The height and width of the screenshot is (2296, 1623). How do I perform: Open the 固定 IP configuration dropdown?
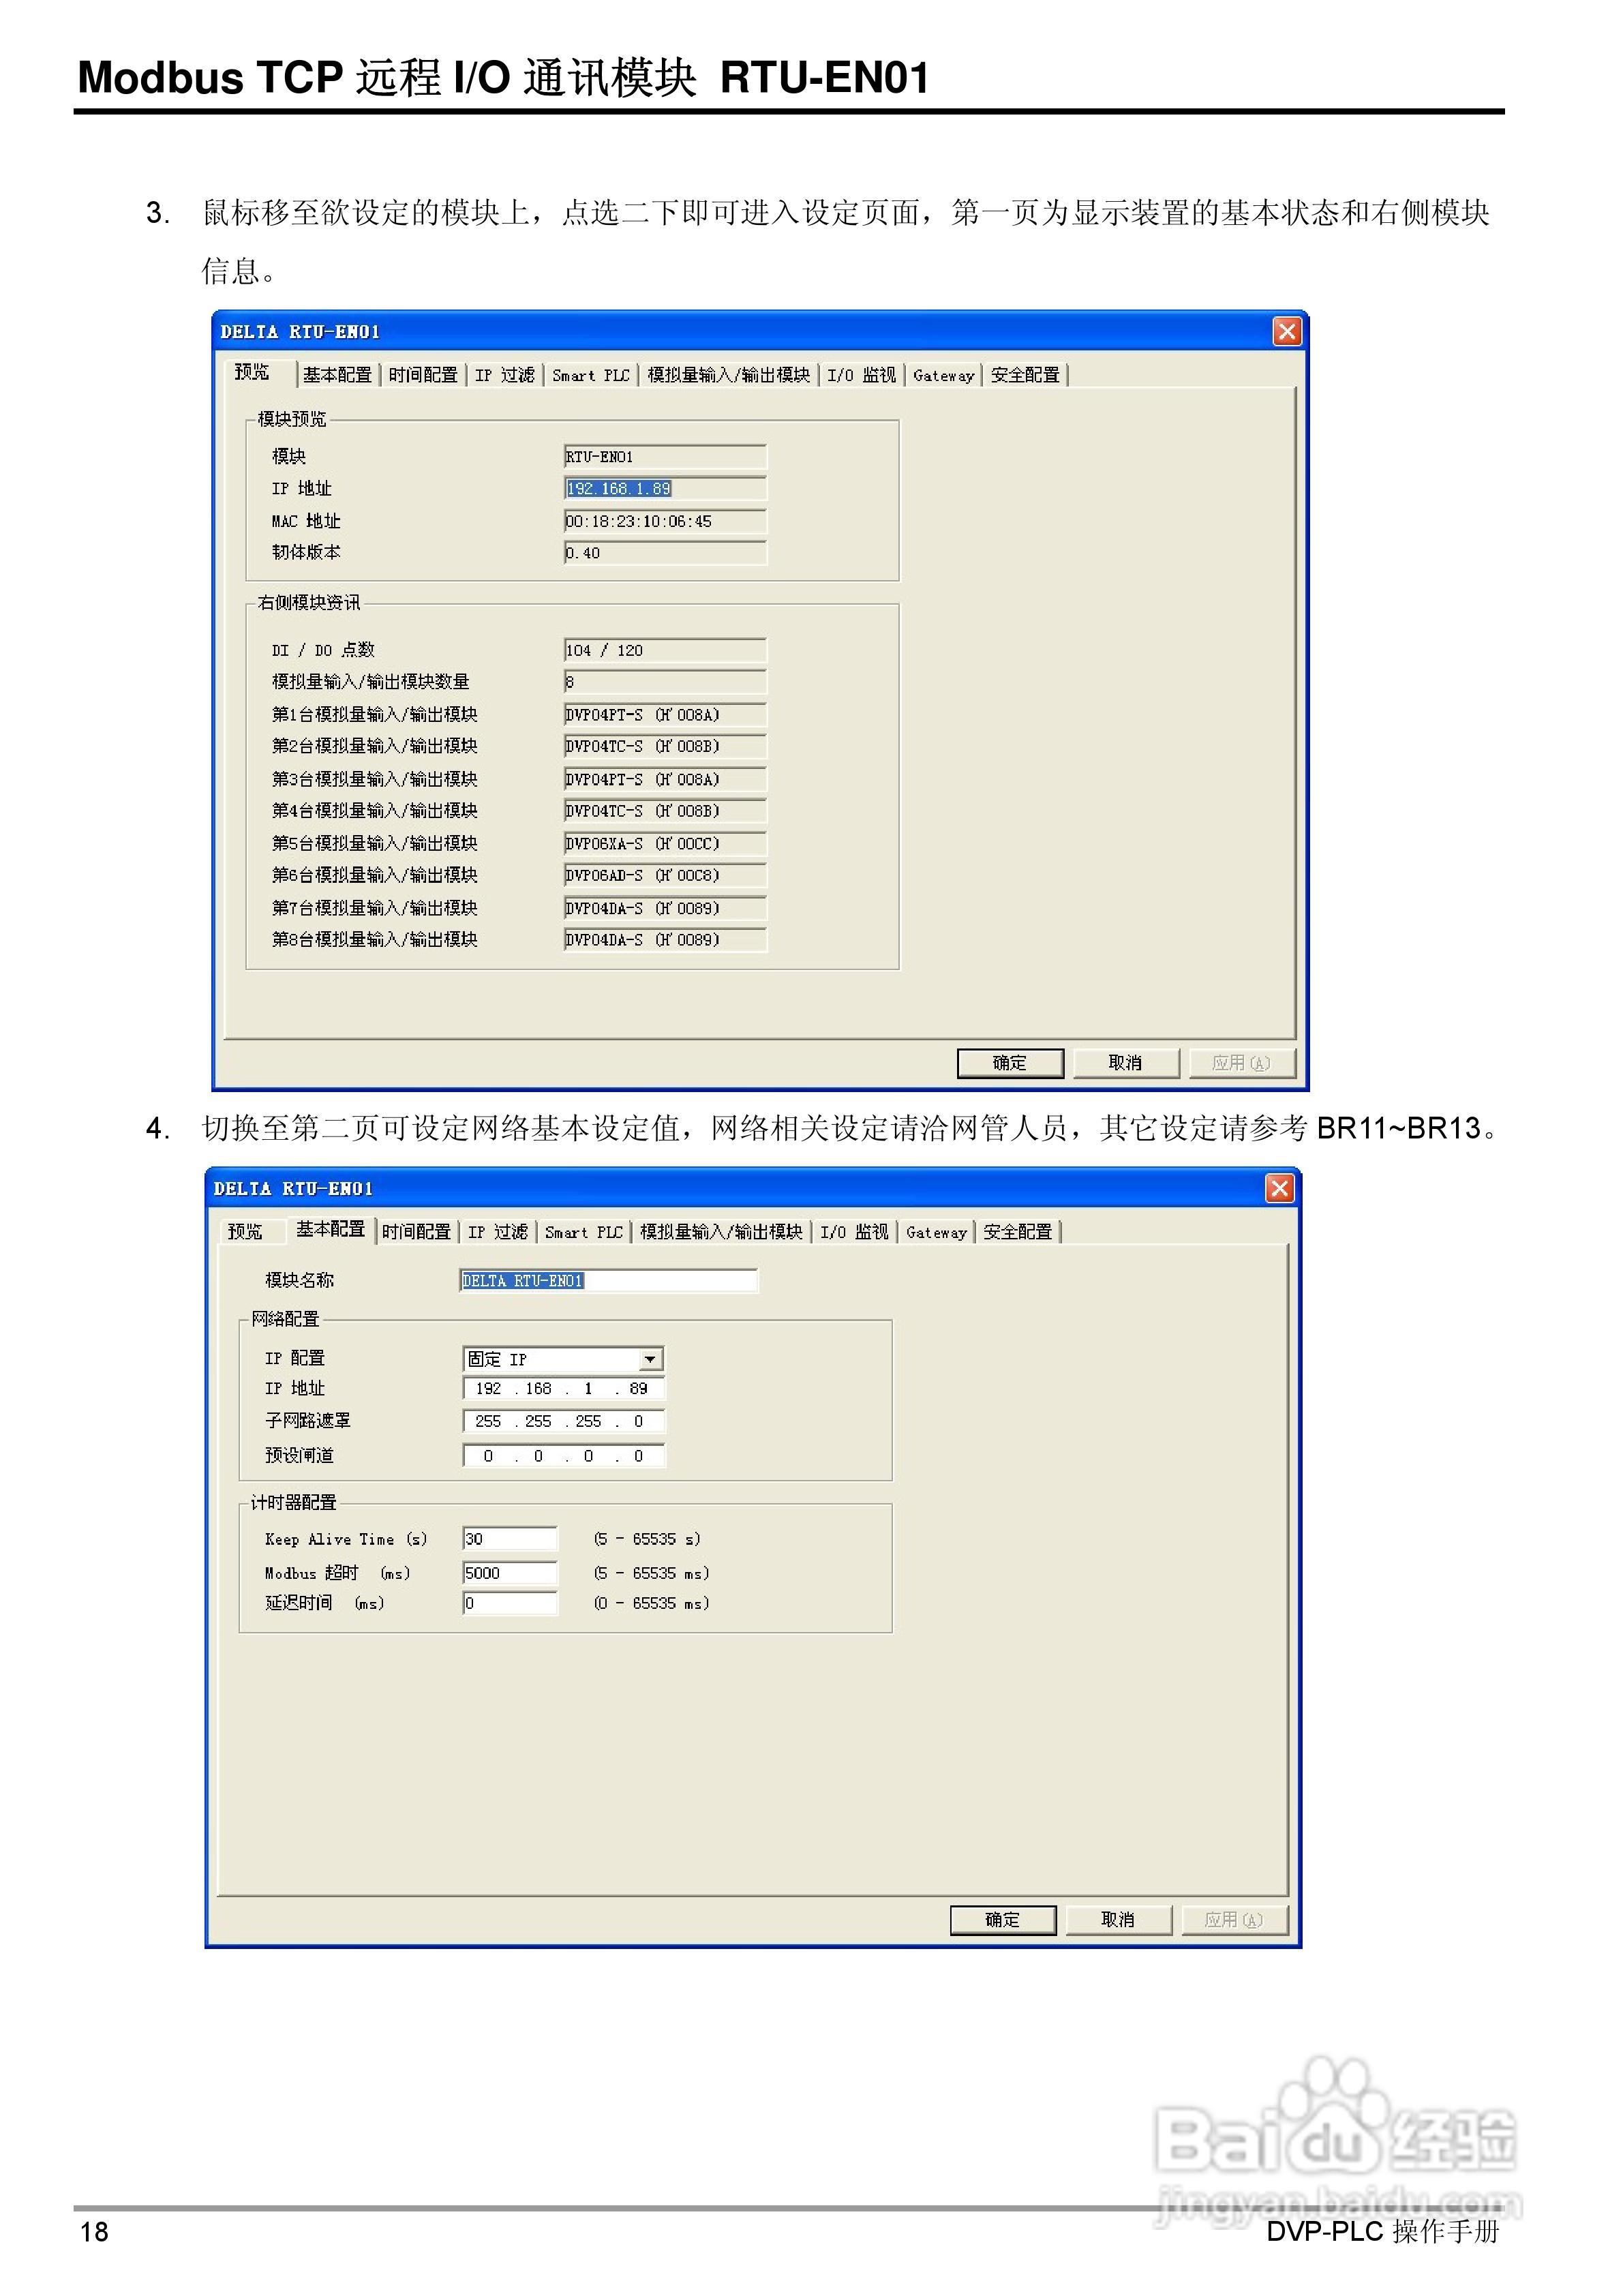[x=650, y=1359]
